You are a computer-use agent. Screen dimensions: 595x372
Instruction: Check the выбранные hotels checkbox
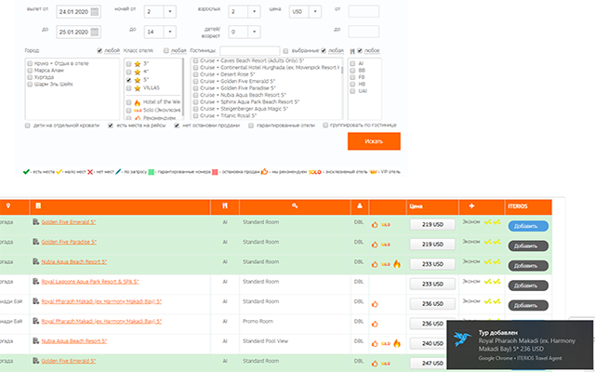point(285,51)
